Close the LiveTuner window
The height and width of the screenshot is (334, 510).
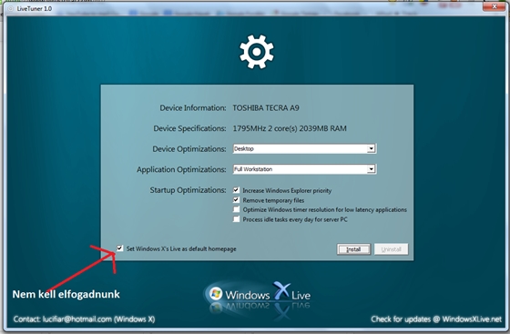[x=494, y=6]
